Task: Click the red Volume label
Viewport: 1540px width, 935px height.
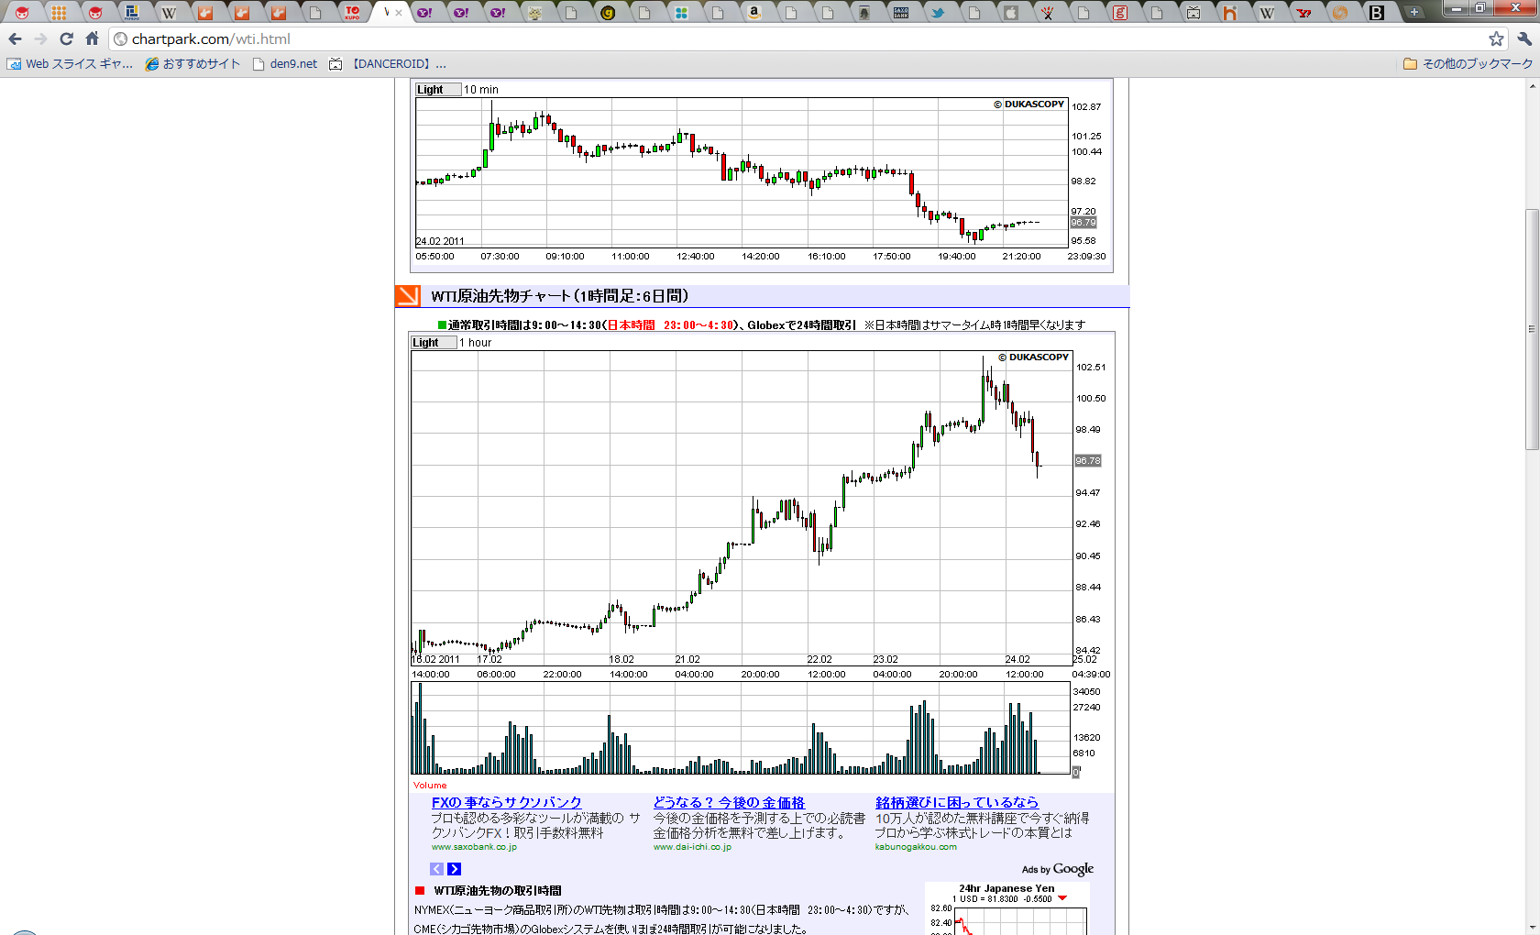Action: point(430,786)
